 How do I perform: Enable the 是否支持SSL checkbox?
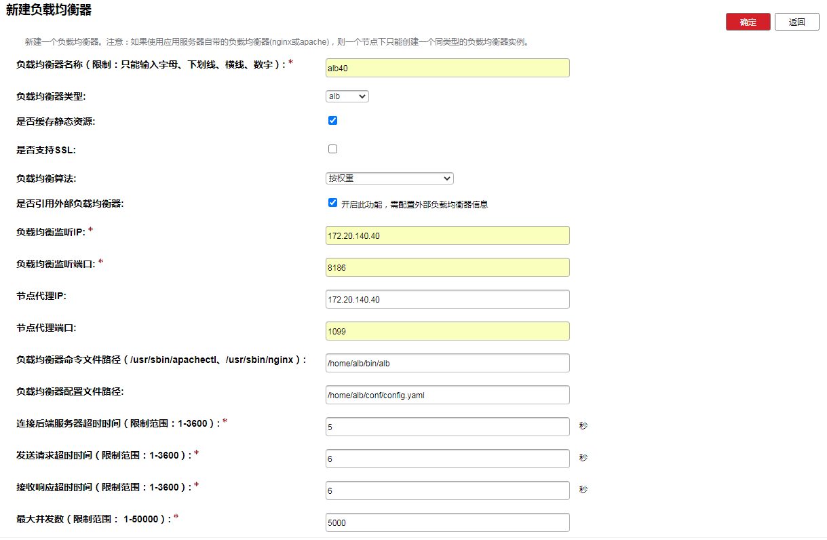[x=332, y=149]
